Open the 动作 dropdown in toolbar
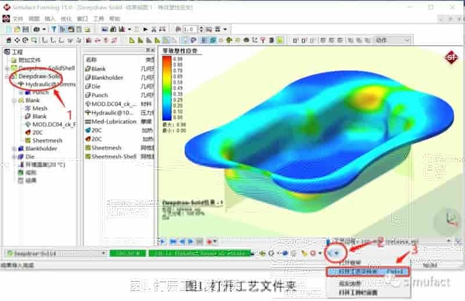Image resolution: width=465 pixels, height=301 pixels. (x=393, y=39)
